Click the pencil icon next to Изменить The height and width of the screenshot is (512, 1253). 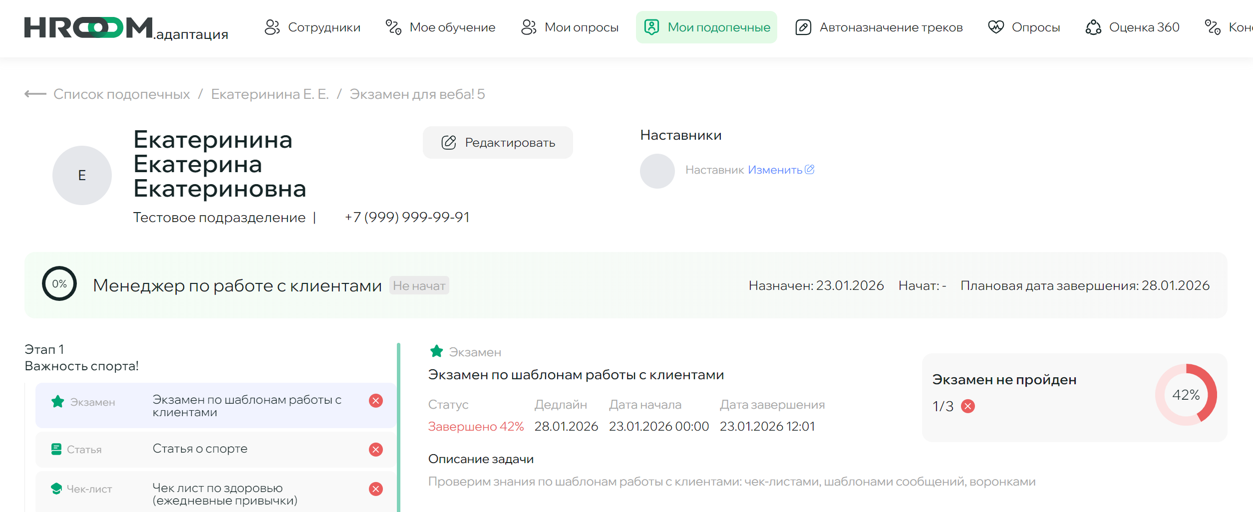[810, 170]
